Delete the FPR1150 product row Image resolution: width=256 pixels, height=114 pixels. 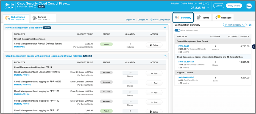154,112
